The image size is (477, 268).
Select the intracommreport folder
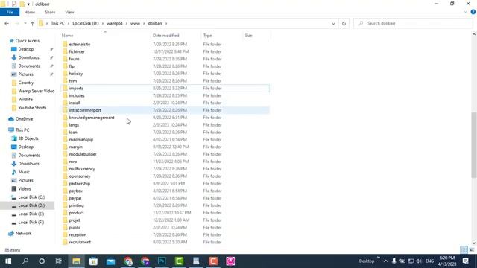[x=85, y=110]
